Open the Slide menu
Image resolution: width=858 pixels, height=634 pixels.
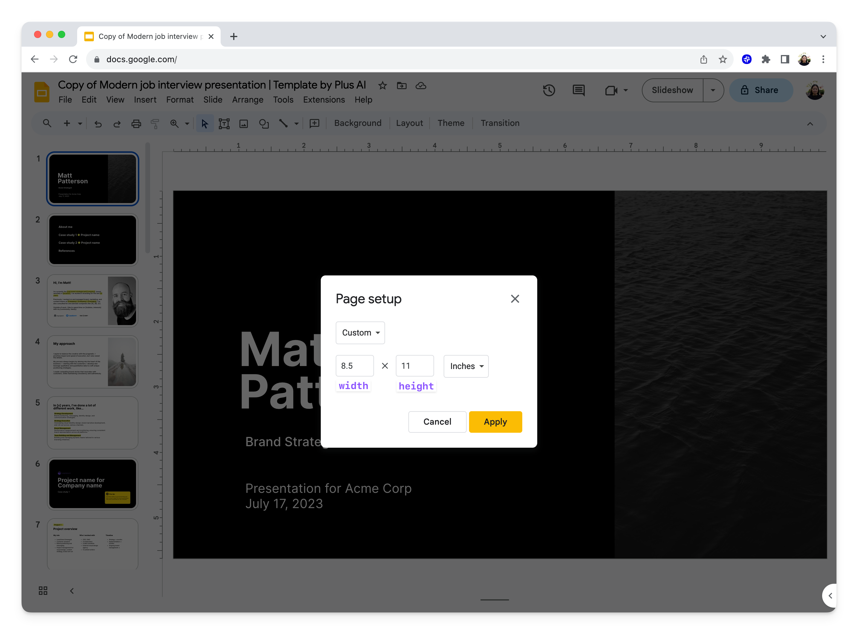click(x=213, y=100)
